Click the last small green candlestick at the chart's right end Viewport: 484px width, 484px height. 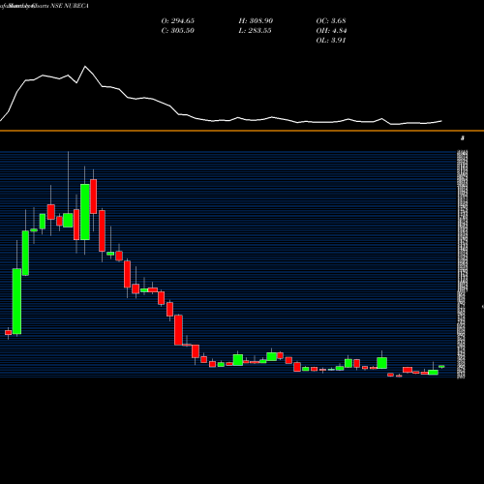(441, 367)
